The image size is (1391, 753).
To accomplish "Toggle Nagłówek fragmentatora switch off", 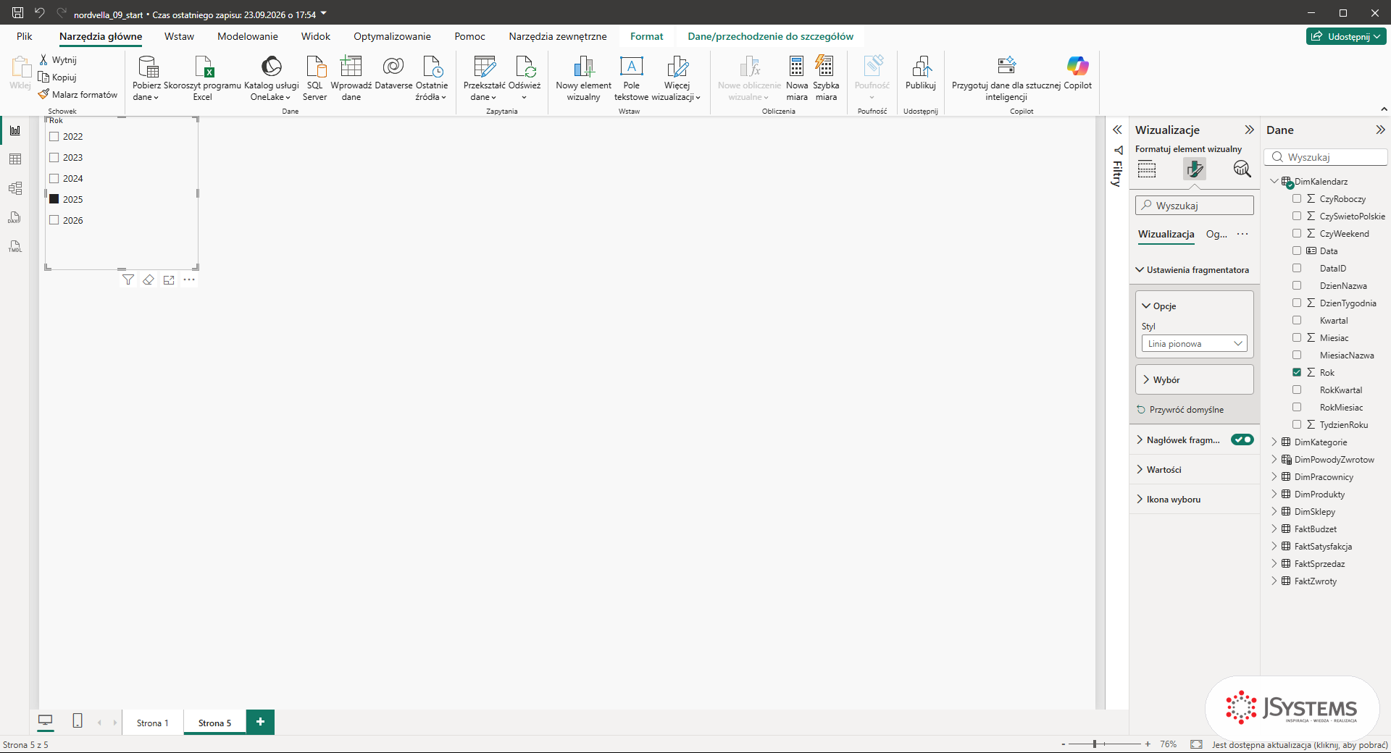I will coord(1242,439).
